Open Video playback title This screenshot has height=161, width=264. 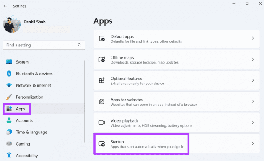[x=124, y=121]
